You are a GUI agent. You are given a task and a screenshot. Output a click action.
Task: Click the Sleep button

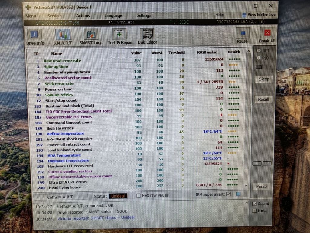264,79
